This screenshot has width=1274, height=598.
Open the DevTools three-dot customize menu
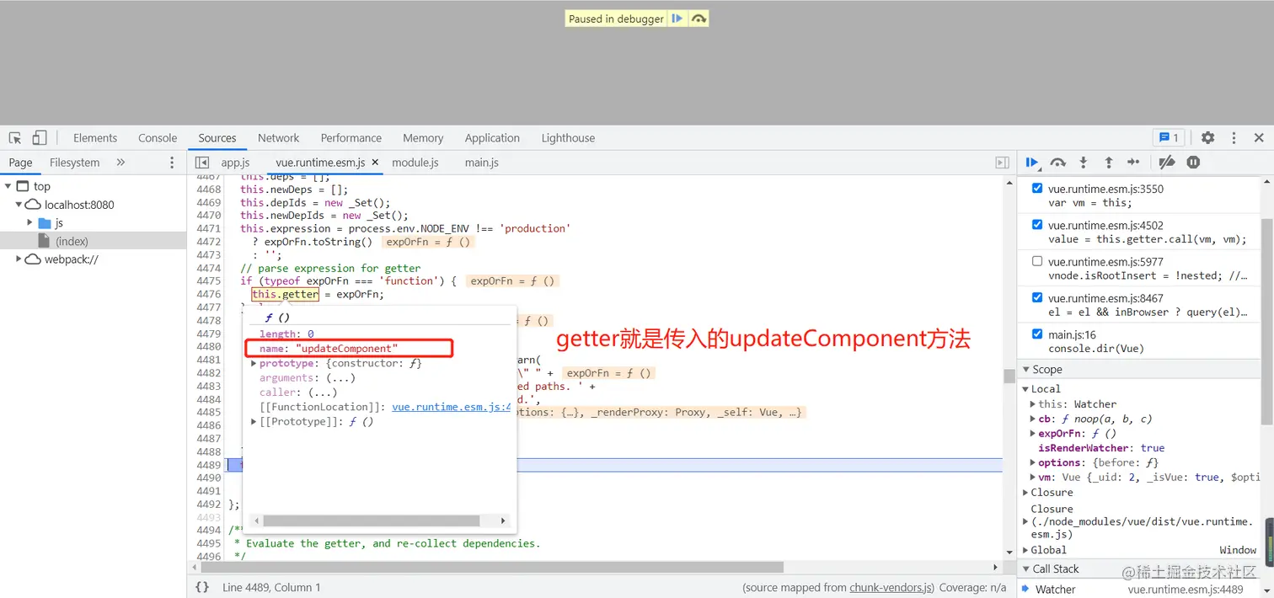tap(1234, 138)
